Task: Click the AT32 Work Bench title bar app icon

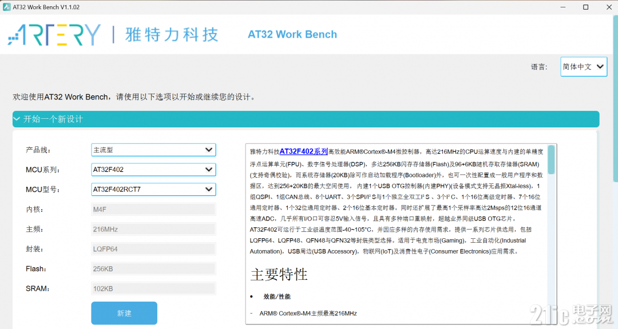Action: click(6, 7)
